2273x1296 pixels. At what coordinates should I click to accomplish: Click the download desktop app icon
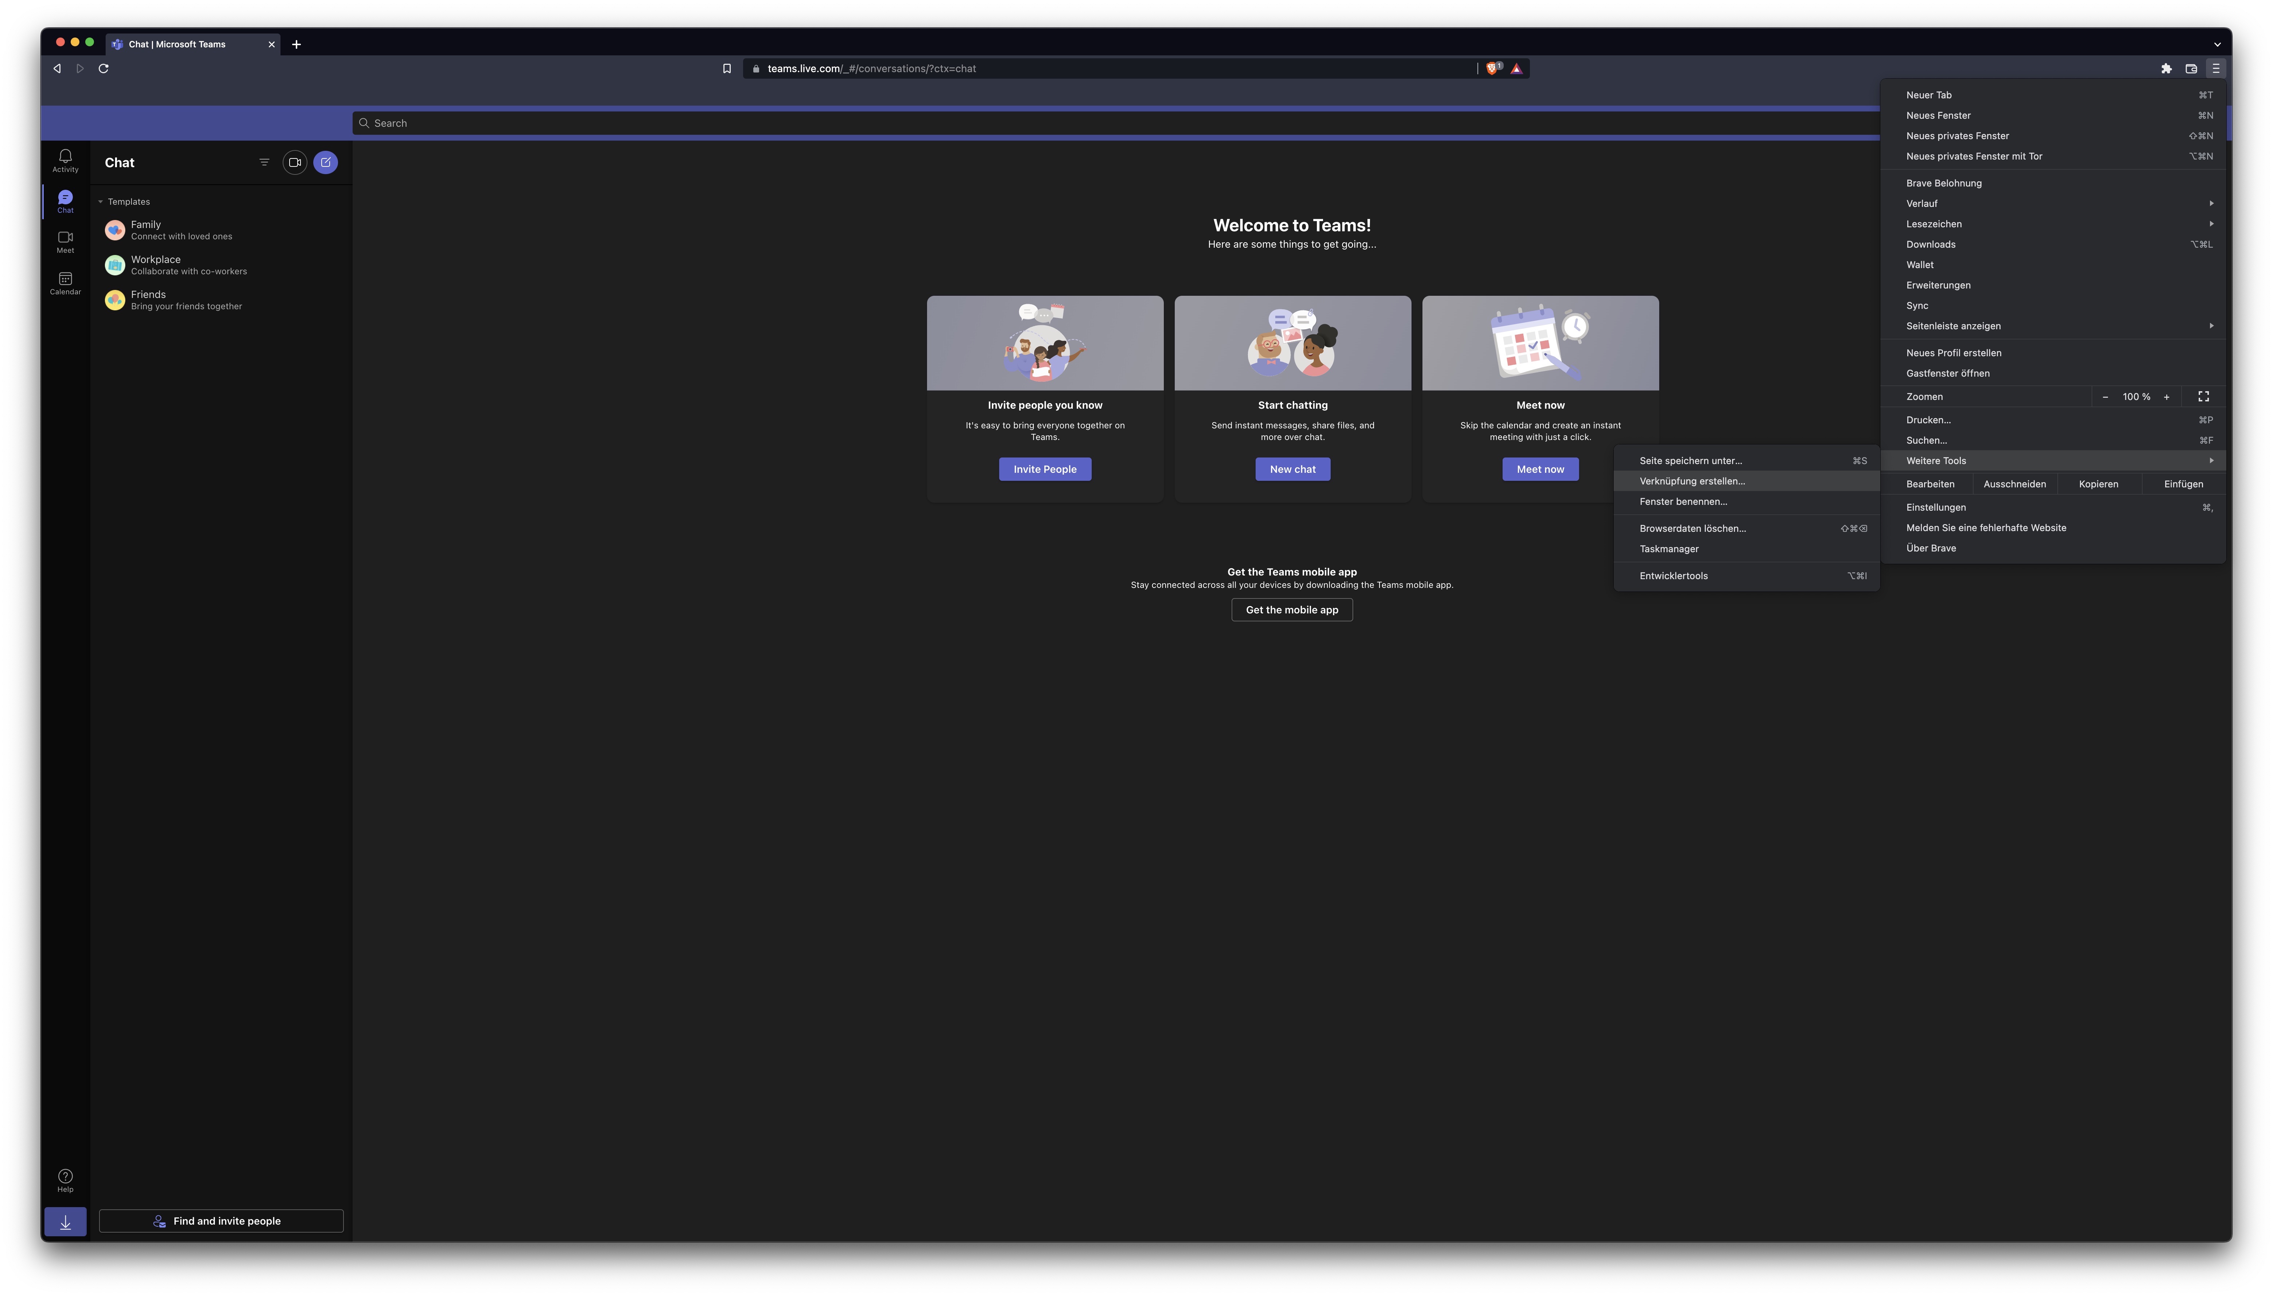[x=65, y=1221]
